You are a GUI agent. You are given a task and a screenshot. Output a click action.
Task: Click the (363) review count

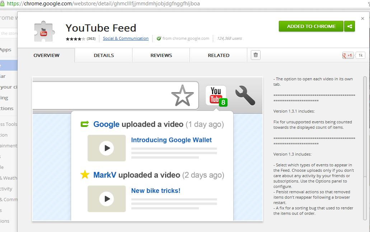coord(91,39)
